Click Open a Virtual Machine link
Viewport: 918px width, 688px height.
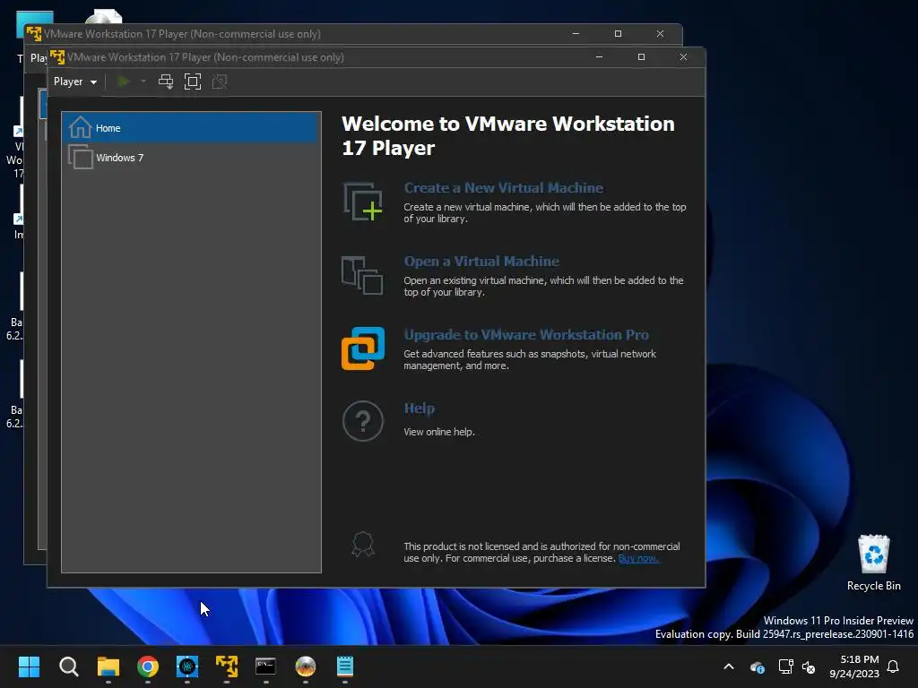(x=481, y=262)
